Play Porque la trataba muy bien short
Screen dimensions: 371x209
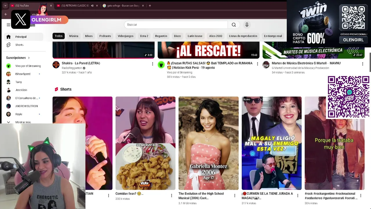[334, 143]
